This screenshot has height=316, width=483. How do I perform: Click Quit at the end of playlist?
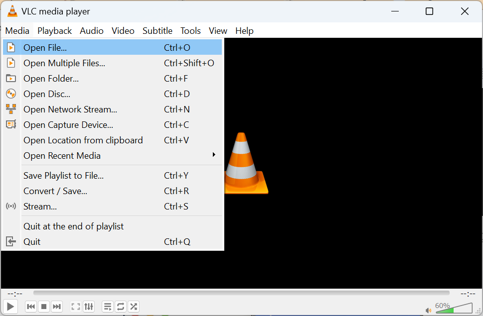pyautogui.click(x=73, y=226)
